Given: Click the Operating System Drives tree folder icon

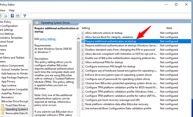Looking at the screenshot, I should point(2,109).
